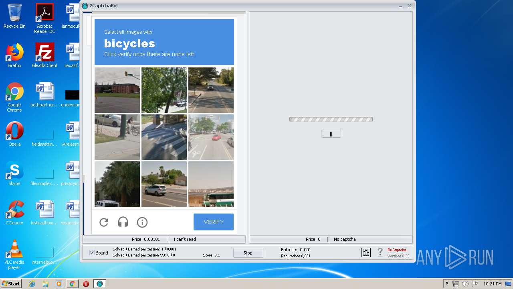Click the taskbar clock showing 10:21 PM
Screen dimensions: 513x289
(492, 284)
